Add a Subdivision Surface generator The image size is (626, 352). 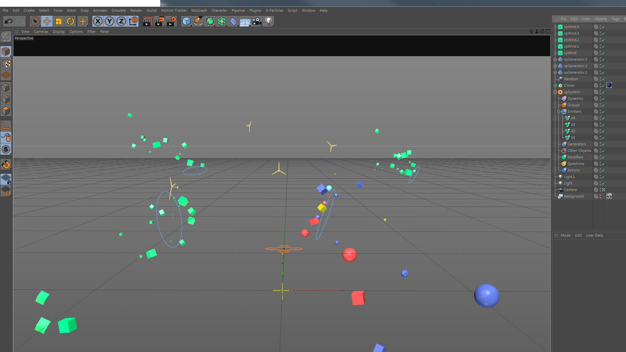(x=210, y=22)
